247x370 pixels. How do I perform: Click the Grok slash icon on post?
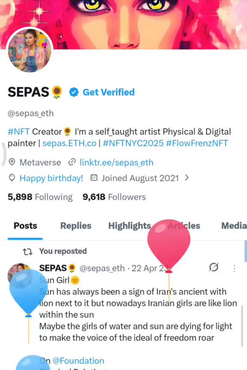[214, 267]
